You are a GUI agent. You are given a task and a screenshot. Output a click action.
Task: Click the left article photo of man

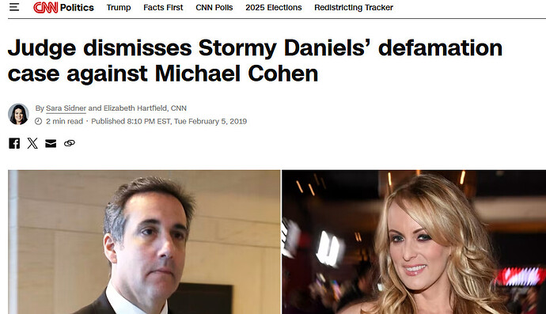[x=144, y=242]
